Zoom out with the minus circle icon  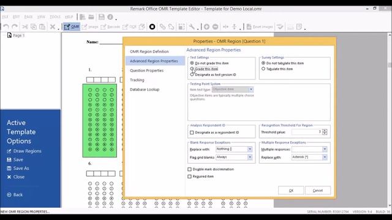click(215, 27)
